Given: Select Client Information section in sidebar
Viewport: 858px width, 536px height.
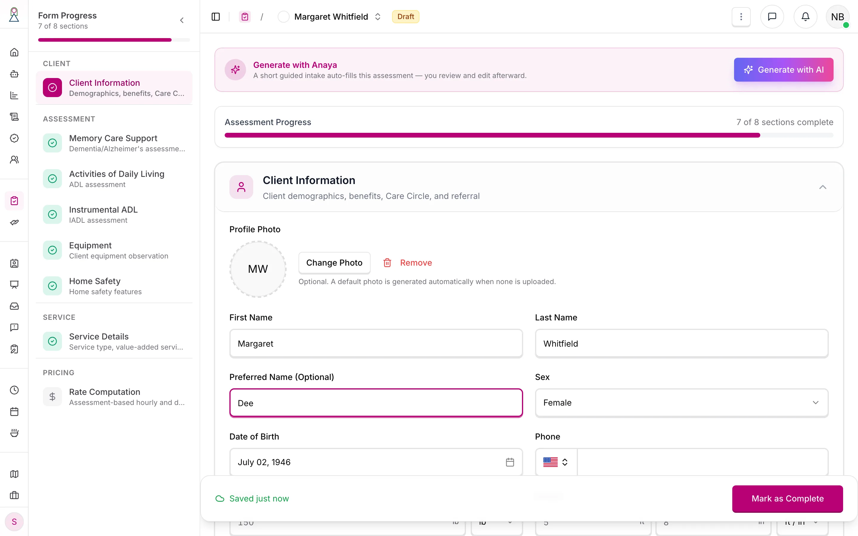Looking at the screenshot, I should pyautogui.click(x=114, y=88).
